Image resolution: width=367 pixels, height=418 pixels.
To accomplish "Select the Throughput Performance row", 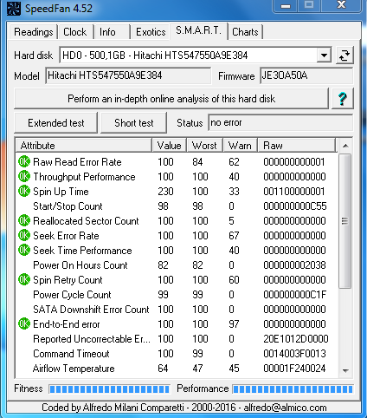I will (177, 177).
